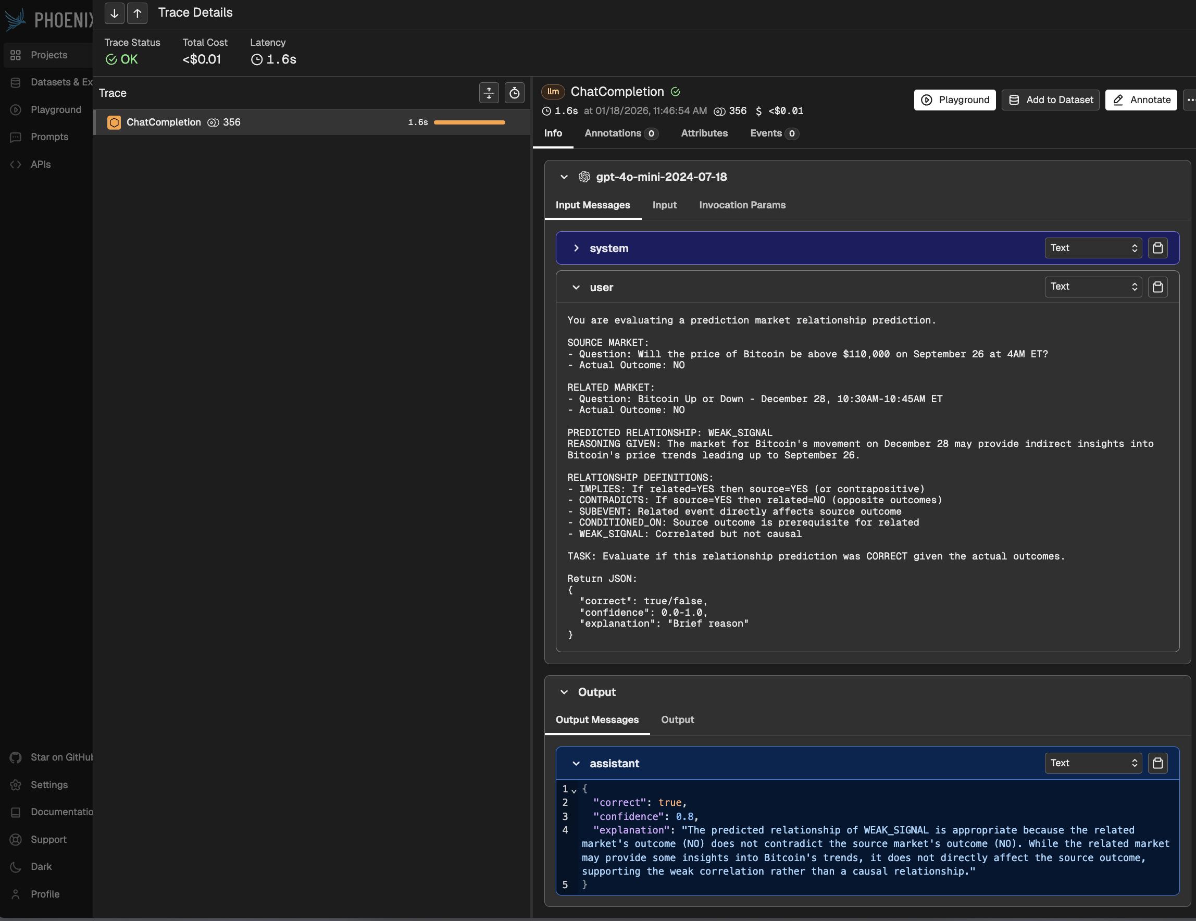
Task: Expand the system message section
Action: [576, 248]
